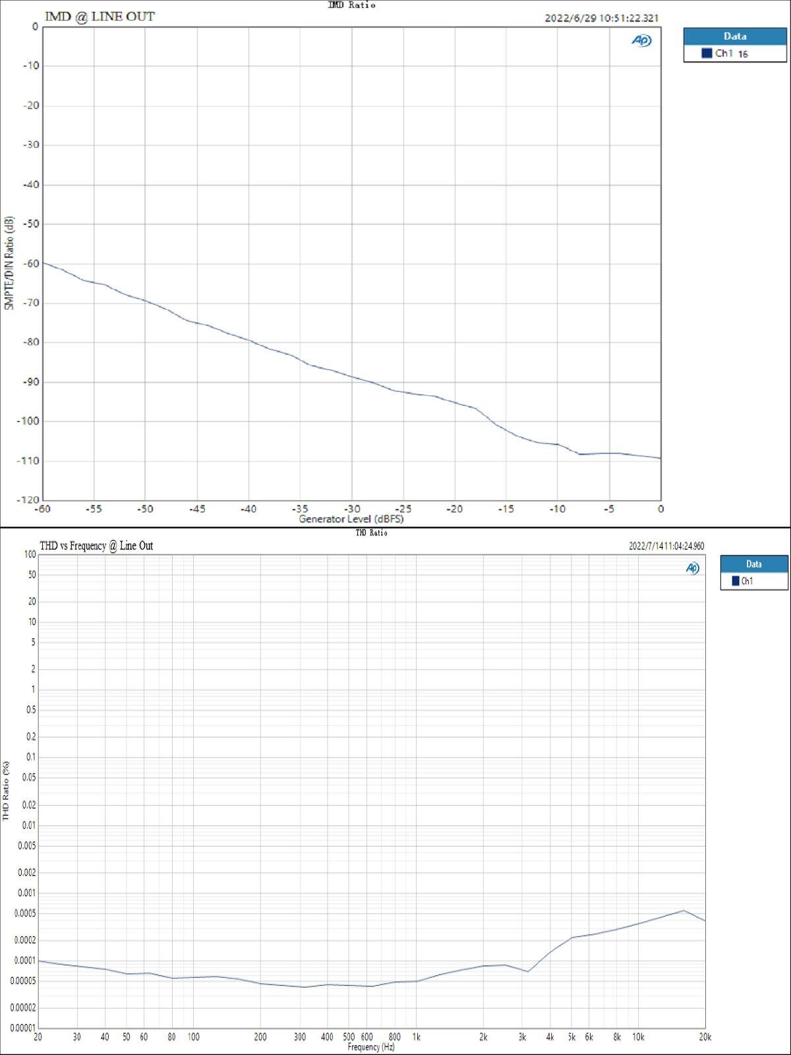This screenshot has width=791, height=1055.
Task: Click the 'IMD @ LINE OUT' graph title
Action: pyautogui.click(x=100, y=16)
